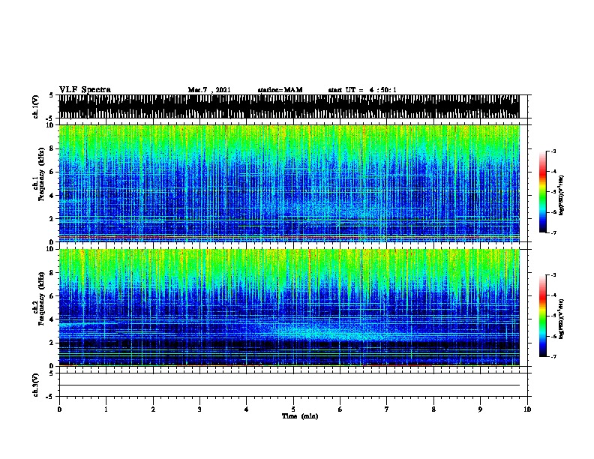Image resolution: width=594 pixels, height=459 pixels.
Task: Click the ch.2 spectrogram color scale bar
Action: pyautogui.click(x=543, y=316)
